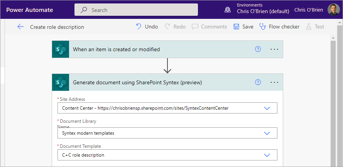
Task: Open Chris O'Brien profile avatar
Action: click(x=334, y=10)
